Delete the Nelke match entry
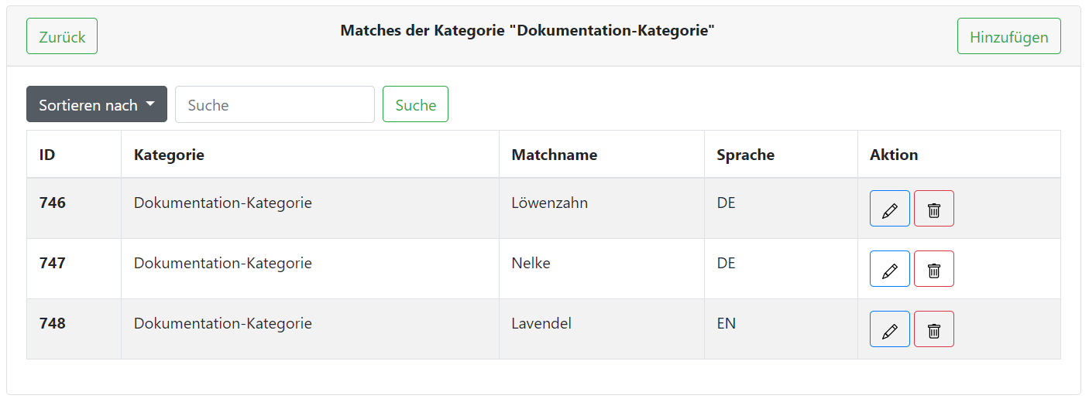The width and height of the screenshot is (1089, 402). tap(933, 269)
